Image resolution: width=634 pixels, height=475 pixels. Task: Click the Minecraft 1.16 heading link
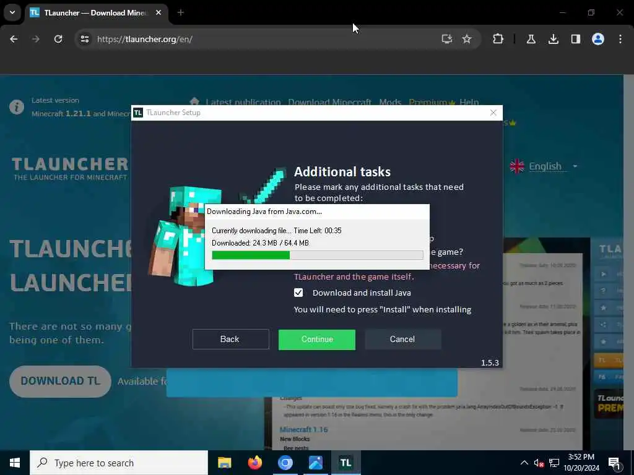303,429
